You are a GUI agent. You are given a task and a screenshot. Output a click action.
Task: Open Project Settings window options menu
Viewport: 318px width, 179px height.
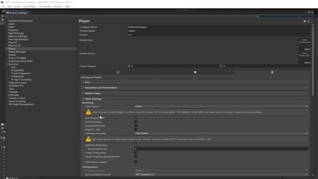[x=306, y=12]
